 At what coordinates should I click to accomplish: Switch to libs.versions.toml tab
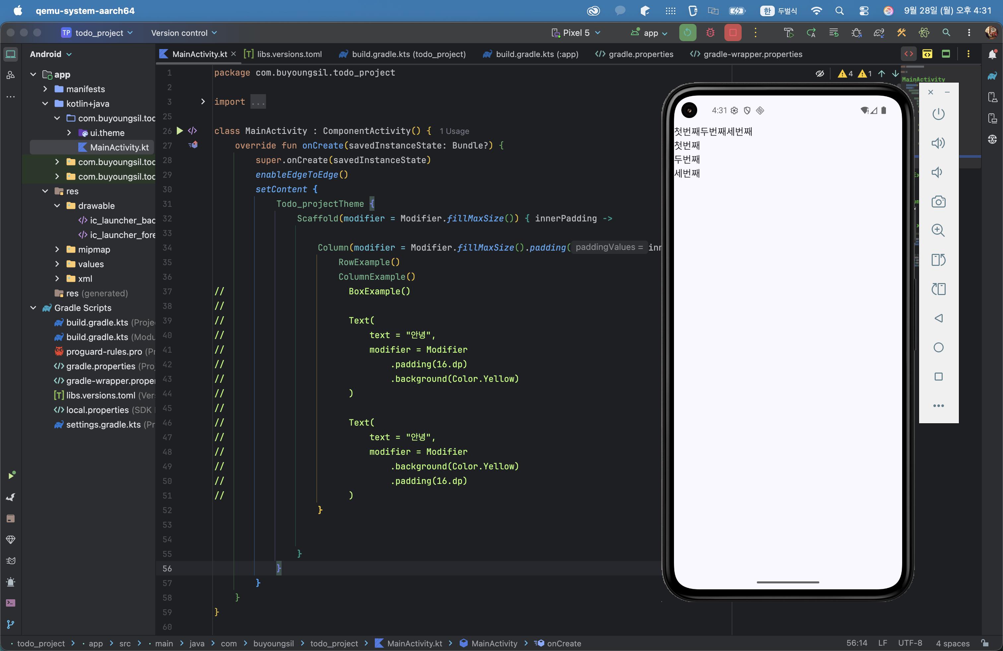284,54
